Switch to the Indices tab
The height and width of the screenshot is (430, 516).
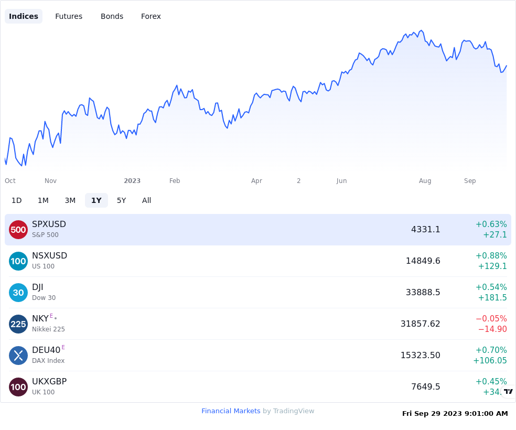[24, 16]
